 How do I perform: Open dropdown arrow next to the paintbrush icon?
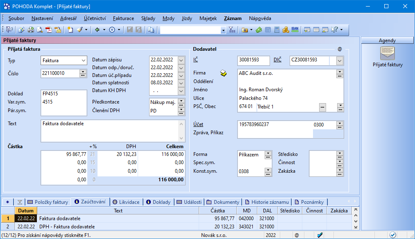tap(86, 30)
